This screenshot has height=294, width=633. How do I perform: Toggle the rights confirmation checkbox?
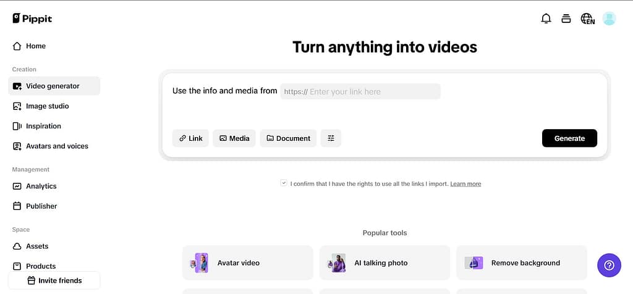[284, 183]
